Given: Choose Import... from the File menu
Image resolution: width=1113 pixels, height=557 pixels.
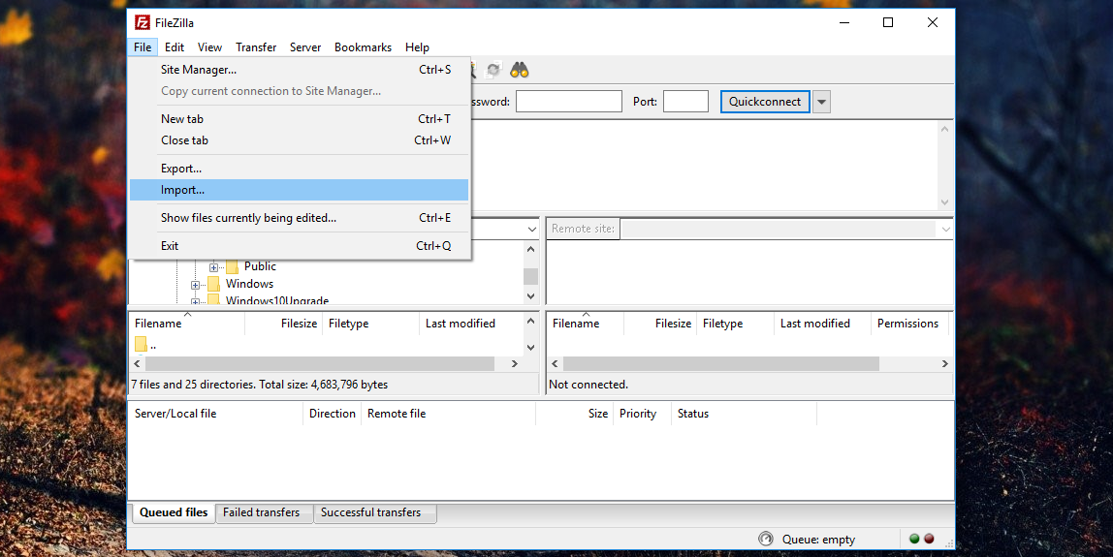Looking at the screenshot, I should (299, 190).
